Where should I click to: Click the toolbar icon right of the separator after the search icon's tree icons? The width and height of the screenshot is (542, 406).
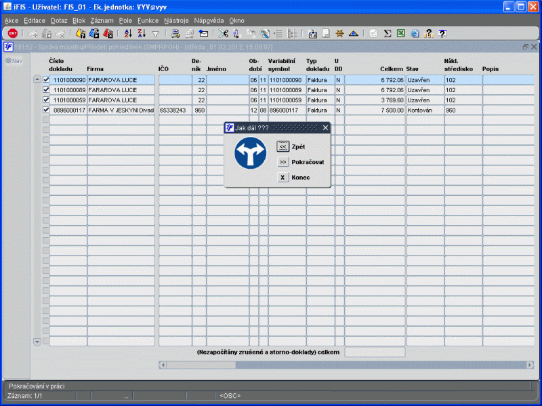click(312, 33)
